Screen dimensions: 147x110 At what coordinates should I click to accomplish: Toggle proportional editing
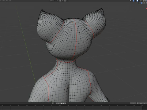tap(65, 1)
